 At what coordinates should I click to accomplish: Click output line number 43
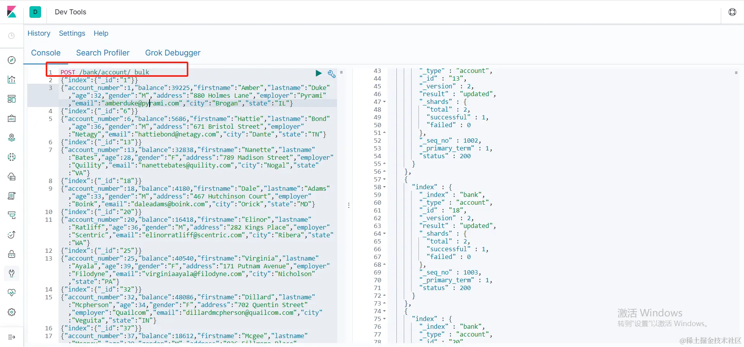pyautogui.click(x=377, y=71)
